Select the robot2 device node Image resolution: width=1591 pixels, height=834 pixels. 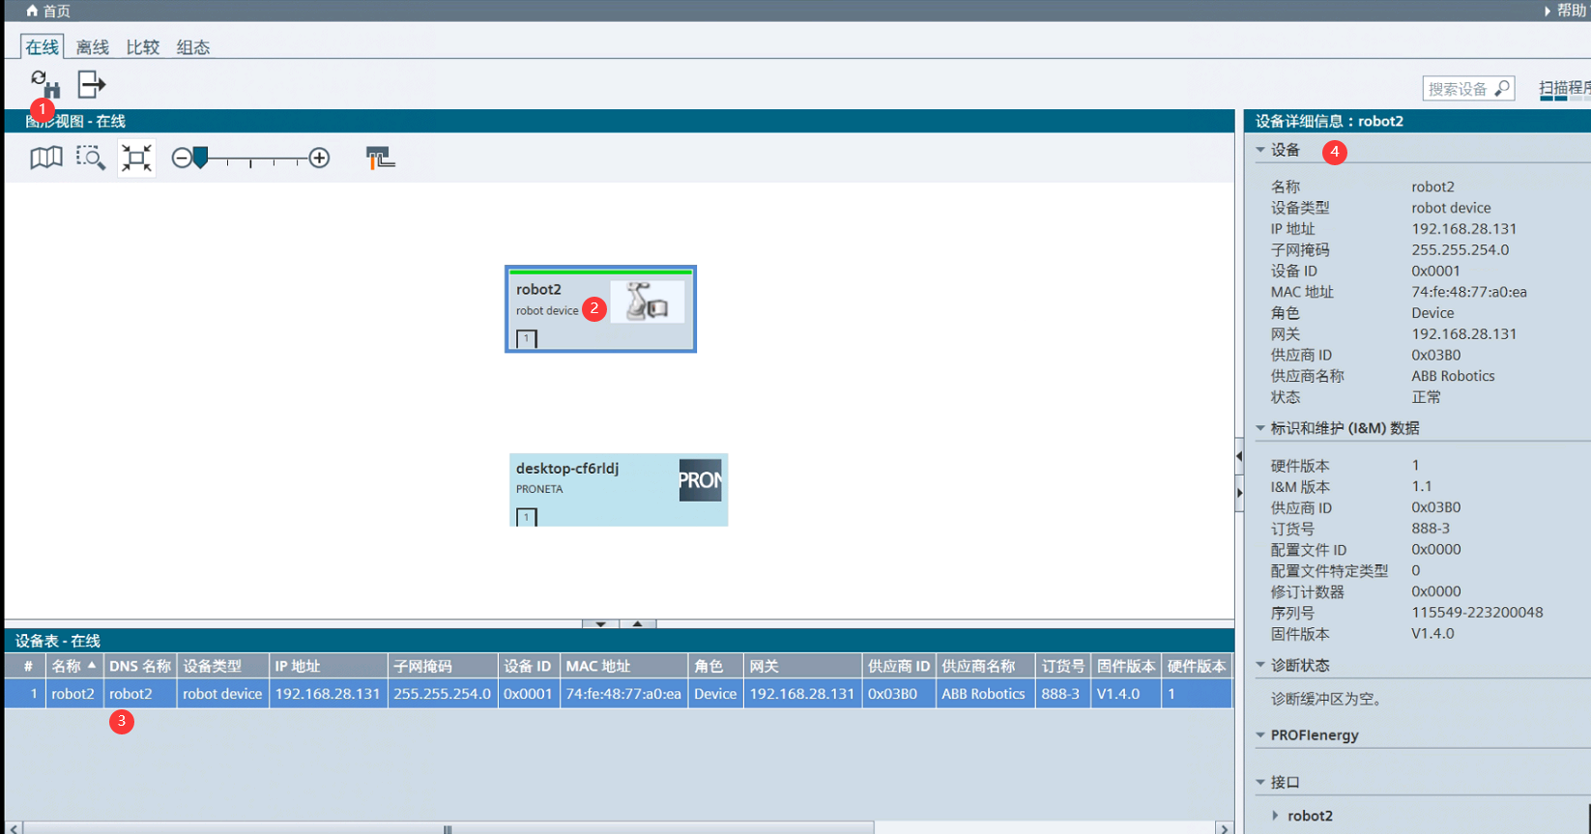tap(600, 309)
